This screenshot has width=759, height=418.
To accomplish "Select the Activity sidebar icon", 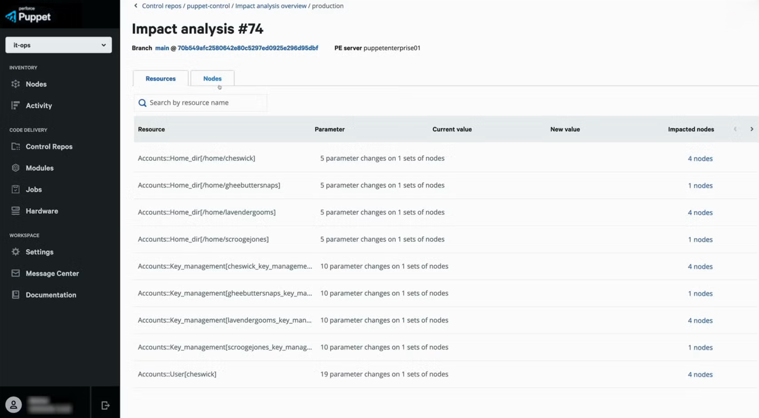I will click(x=16, y=106).
